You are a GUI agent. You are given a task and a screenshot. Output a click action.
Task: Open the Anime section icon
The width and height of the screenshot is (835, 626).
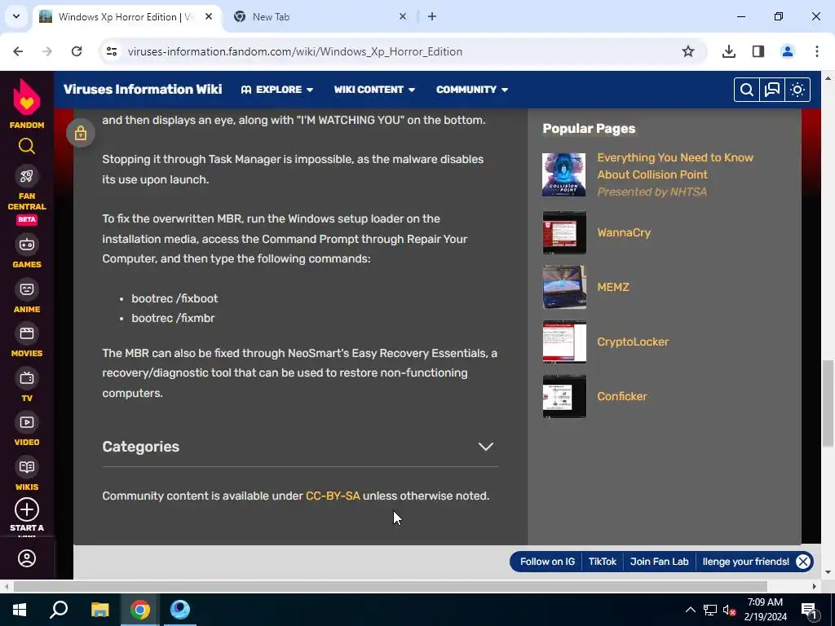(x=27, y=289)
